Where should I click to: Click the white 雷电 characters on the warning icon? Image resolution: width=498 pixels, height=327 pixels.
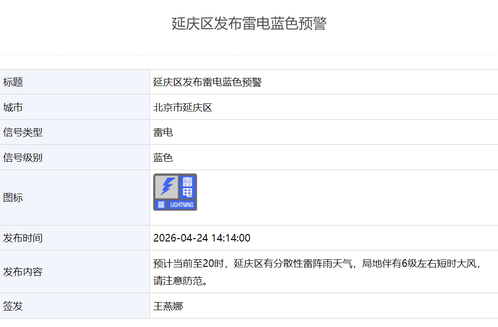tap(187, 187)
